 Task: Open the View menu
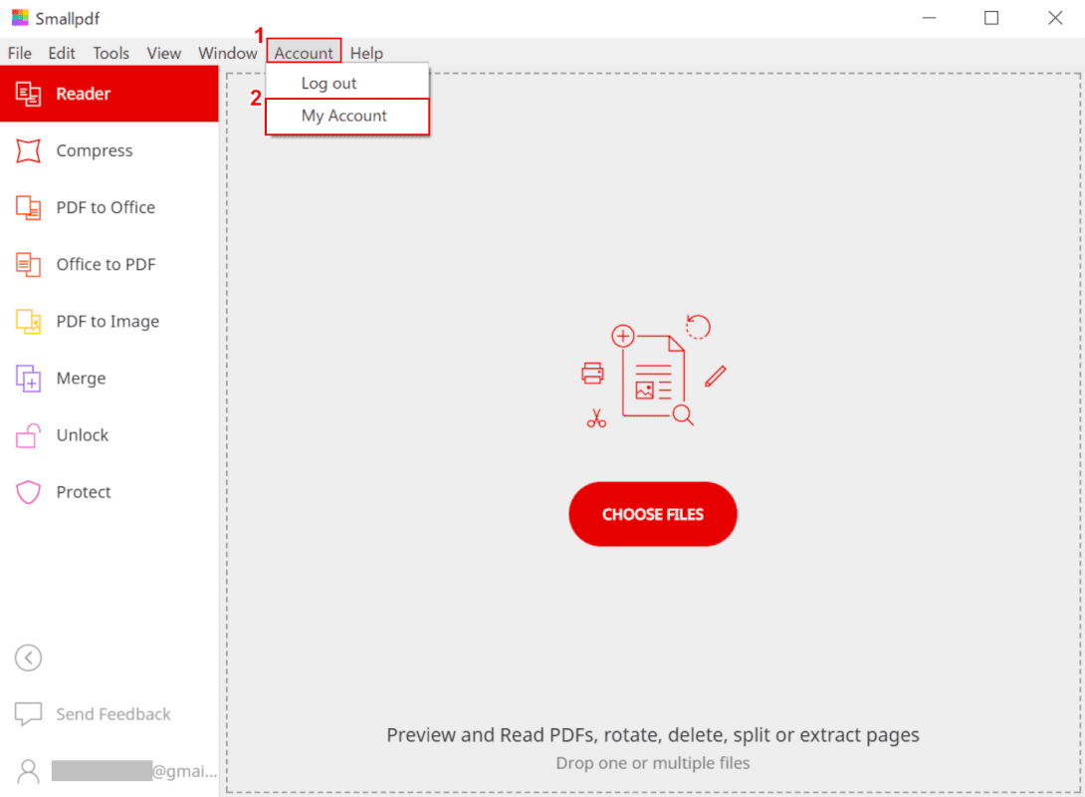pyautogui.click(x=164, y=54)
